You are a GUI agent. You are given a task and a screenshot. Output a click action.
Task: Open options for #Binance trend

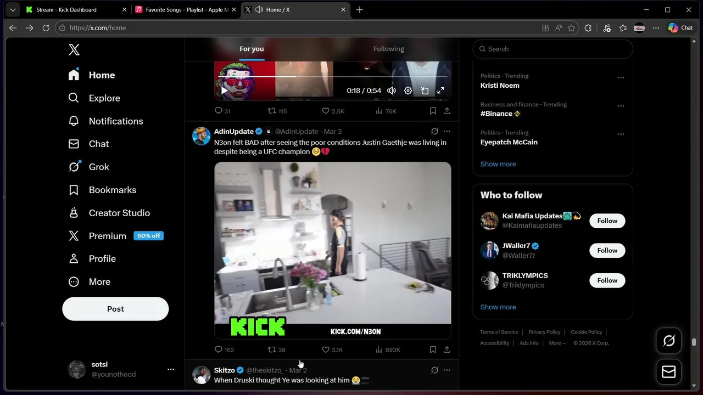(x=621, y=106)
